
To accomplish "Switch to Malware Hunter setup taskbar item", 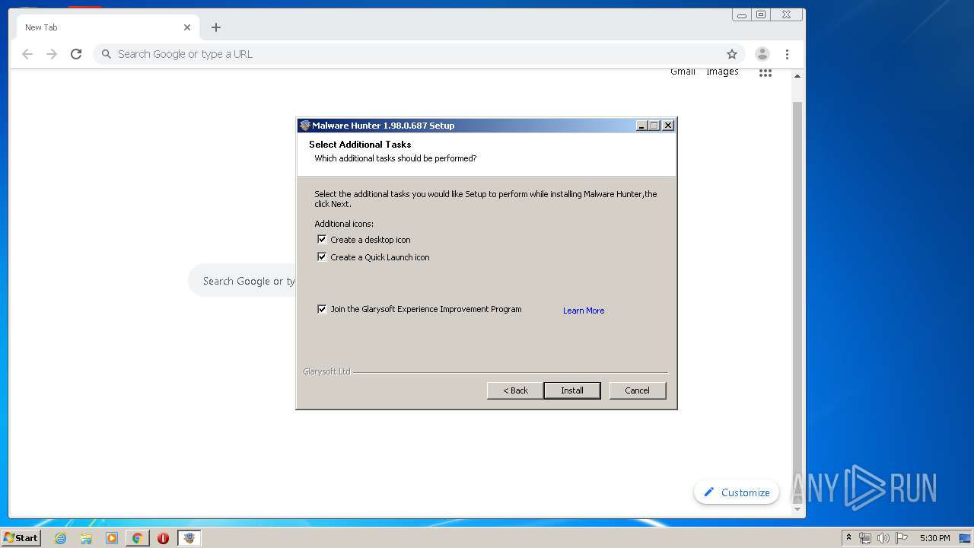I will point(189,538).
